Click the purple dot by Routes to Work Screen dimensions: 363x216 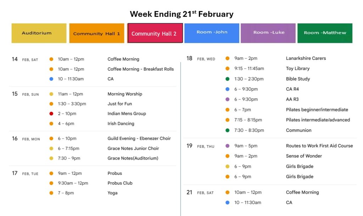228,146
